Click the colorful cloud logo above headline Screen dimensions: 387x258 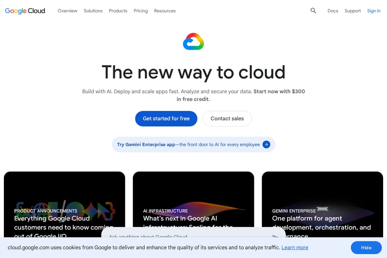[193, 41]
